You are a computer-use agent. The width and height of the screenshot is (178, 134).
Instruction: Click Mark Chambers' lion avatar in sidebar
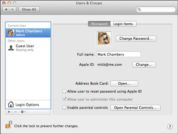[11, 33]
